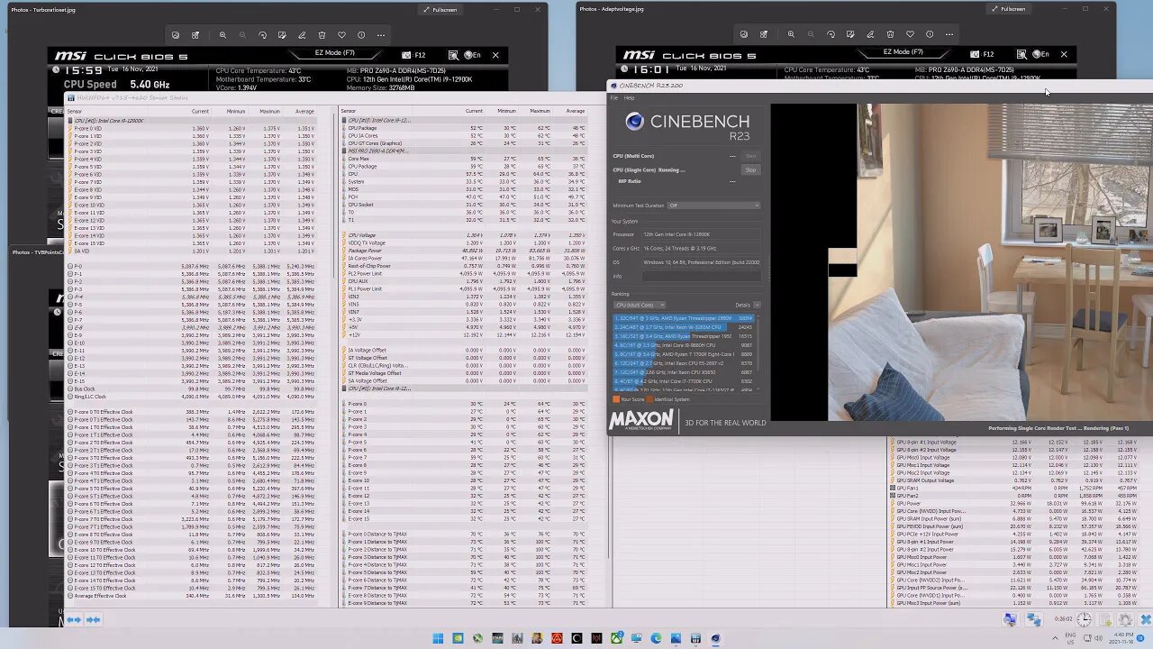1153x649 pixels.
Task: Select Bus Clock sensor row
Action: coord(191,388)
